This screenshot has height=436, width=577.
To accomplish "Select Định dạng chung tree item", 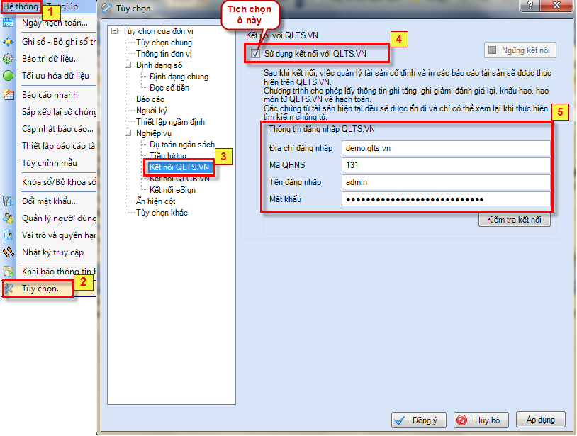I will [179, 77].
